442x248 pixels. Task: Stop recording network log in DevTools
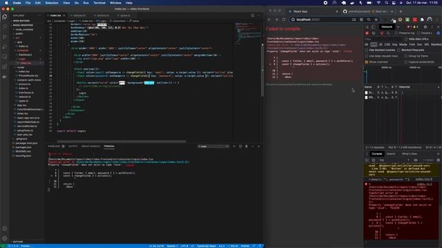(367, 33)
